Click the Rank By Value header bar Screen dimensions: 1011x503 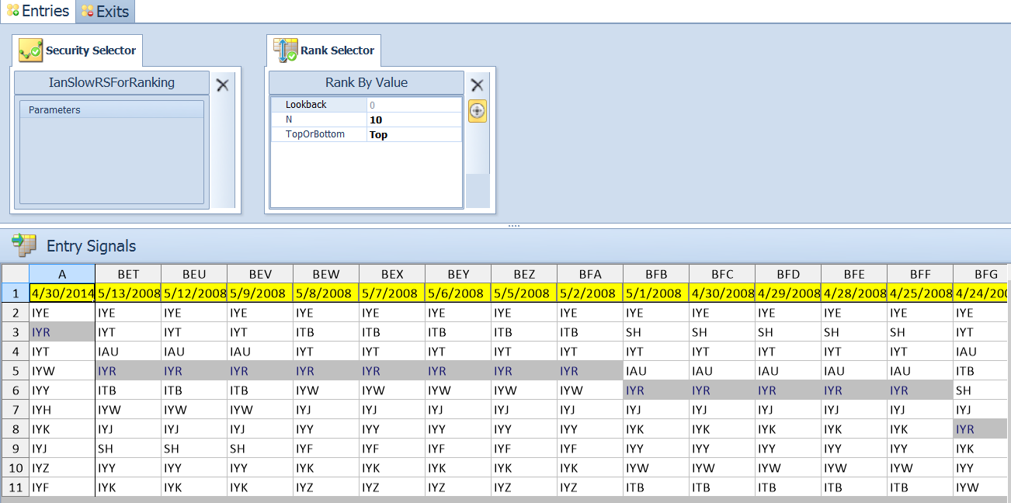367,82
